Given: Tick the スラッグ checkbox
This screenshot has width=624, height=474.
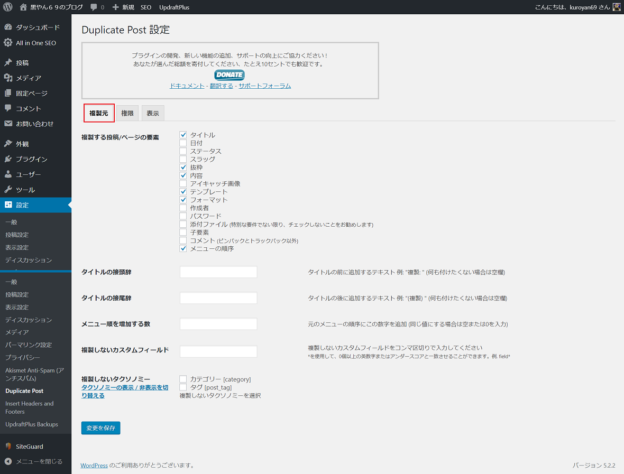Looking at the screenshot, I should click(x=183, y=159).
